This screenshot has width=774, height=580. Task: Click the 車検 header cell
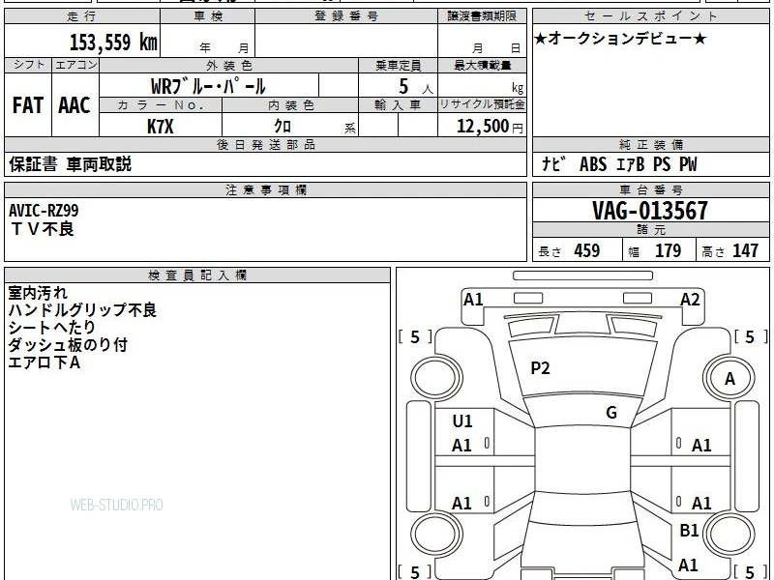(208, 16)
